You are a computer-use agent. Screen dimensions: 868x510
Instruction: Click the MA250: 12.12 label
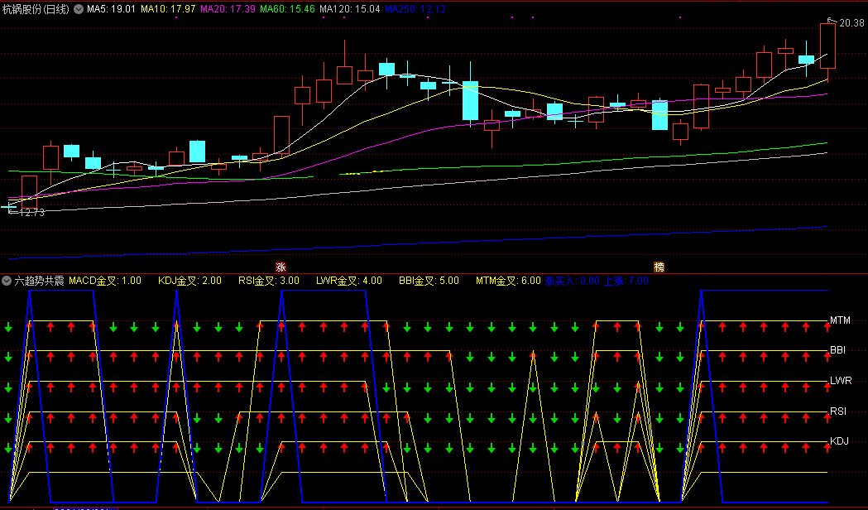(415, 9)
